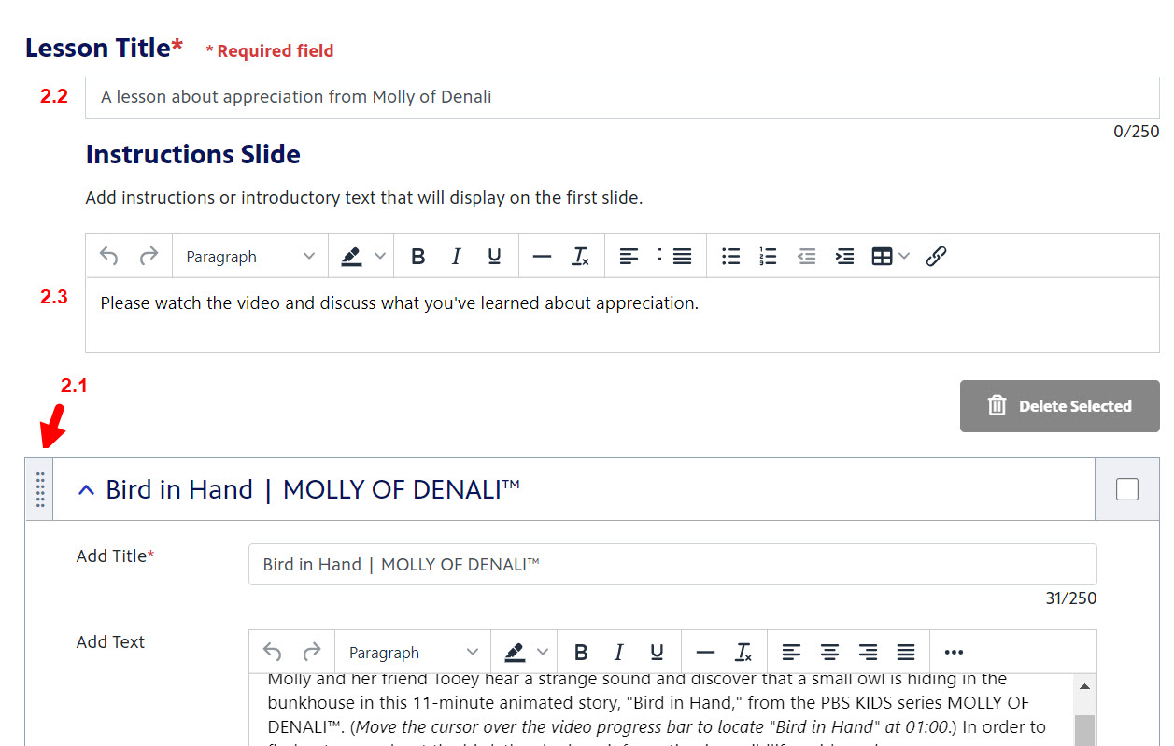The image size is (1174, 746).
Task: Select the Bird in Hand slide checkbox
Action: [x=1127, y=489]
